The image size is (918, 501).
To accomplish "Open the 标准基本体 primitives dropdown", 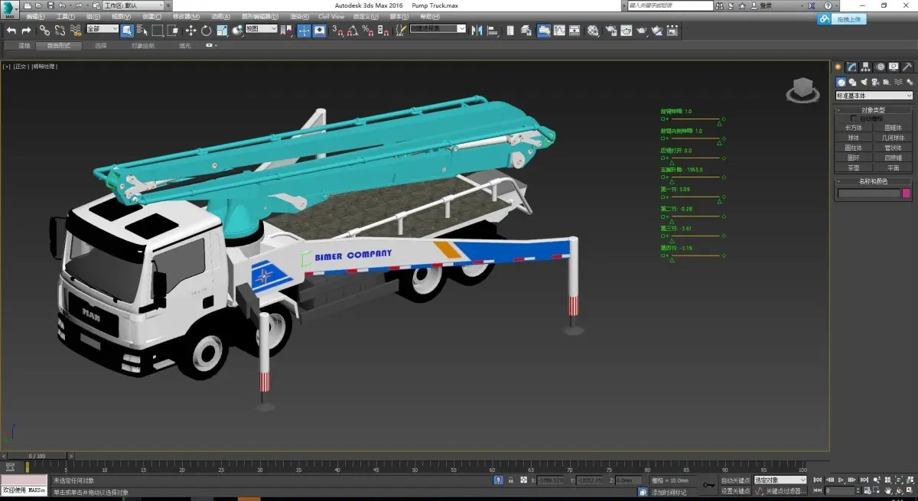I will coord(874,96).
